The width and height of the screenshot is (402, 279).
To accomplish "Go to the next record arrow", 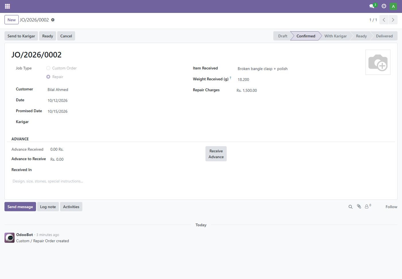I will point(393,20).
